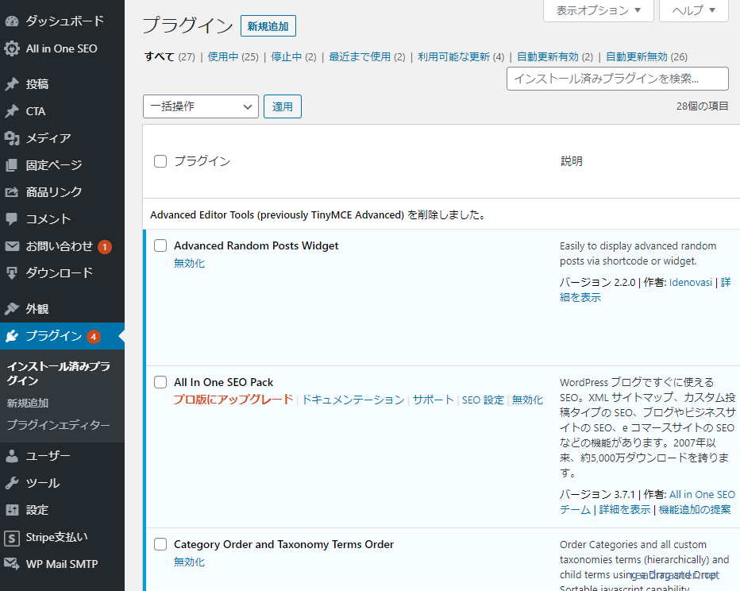Image resolution: width=740 pixels, height=591 pixels.
Task: Focus the installed plugins search field
Action: (x=617, y=79)
